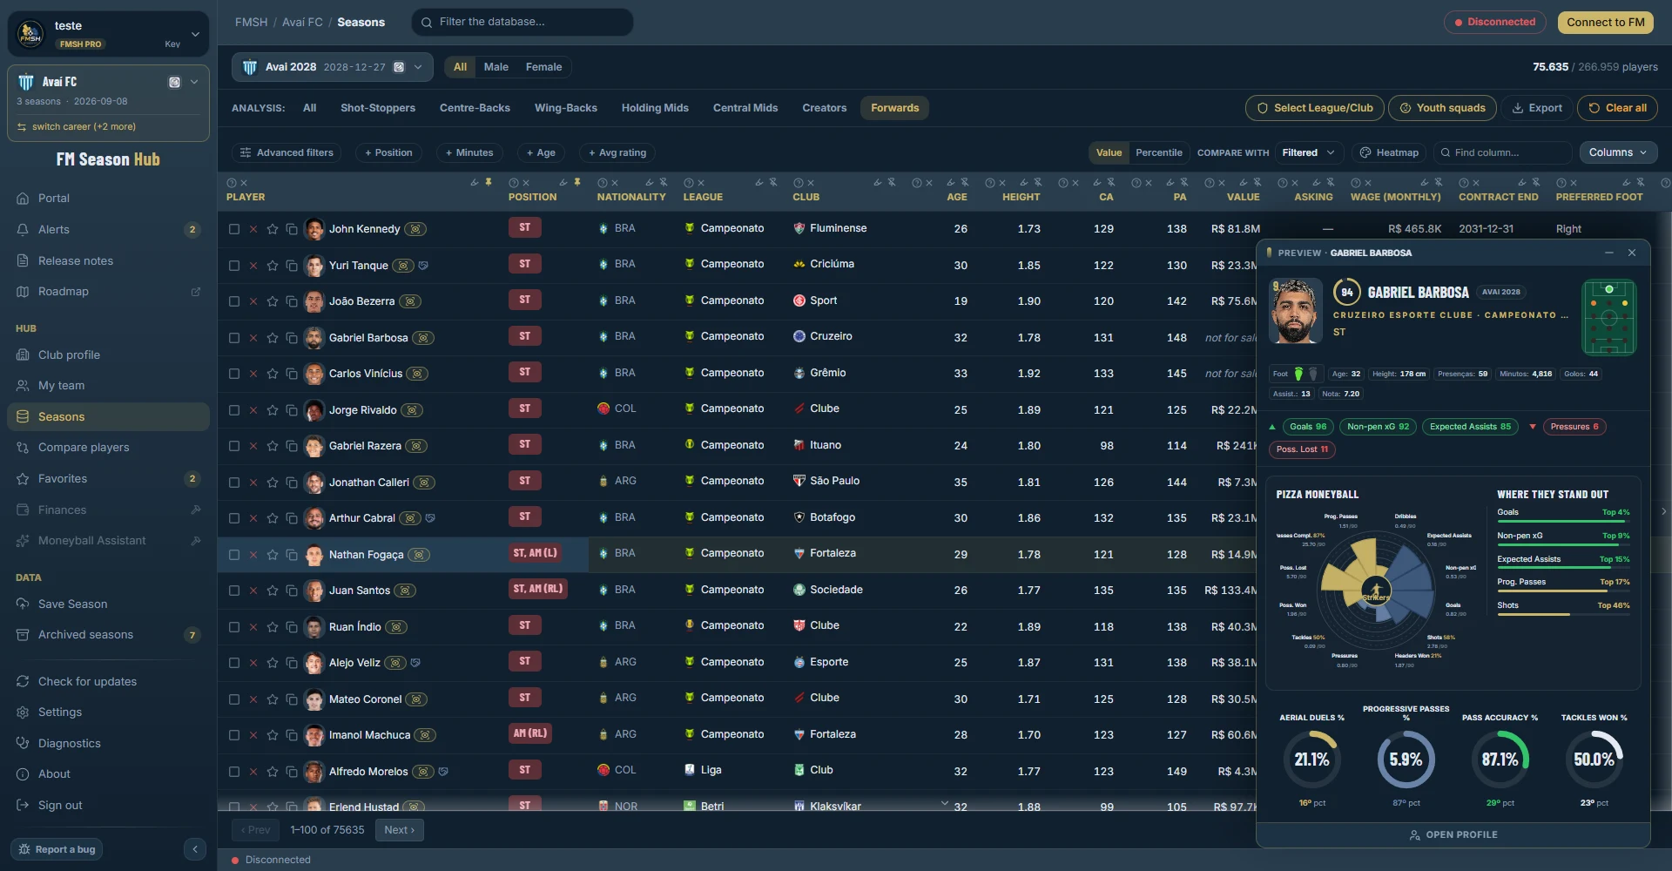Add an Avg rating filter
The height and width of the screenshot is (871, 1672).
pos(617,152)
